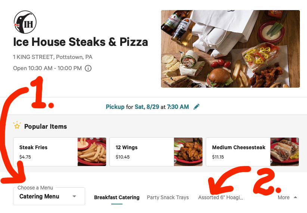The height and width of the screenshot is (213, 307).
Task: Open the Medium Cheesesteak photo thumbnail
Action: click(x=285, y=152)
